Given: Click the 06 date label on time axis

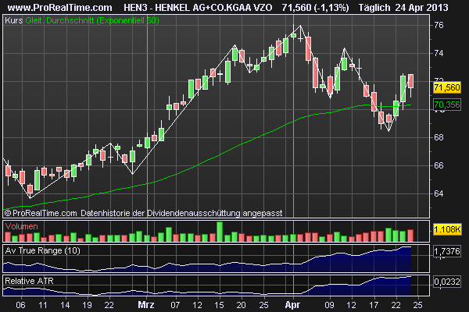Looking at the screenshot, I should tap(20, 305).
